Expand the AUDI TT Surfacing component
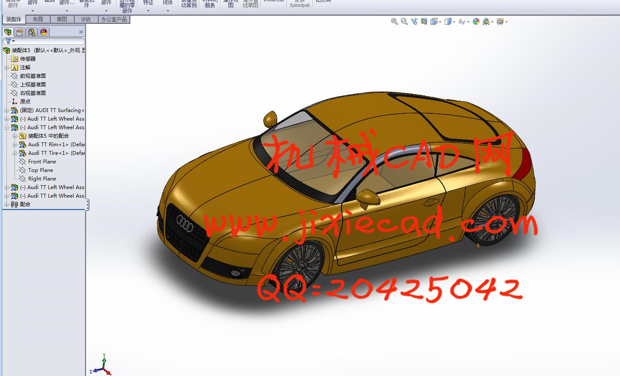Screen dimensions: 620x376 point(6,110)
